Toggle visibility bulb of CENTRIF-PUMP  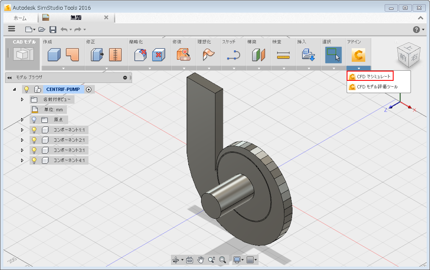pyautogui.click(x=27, y=89)
